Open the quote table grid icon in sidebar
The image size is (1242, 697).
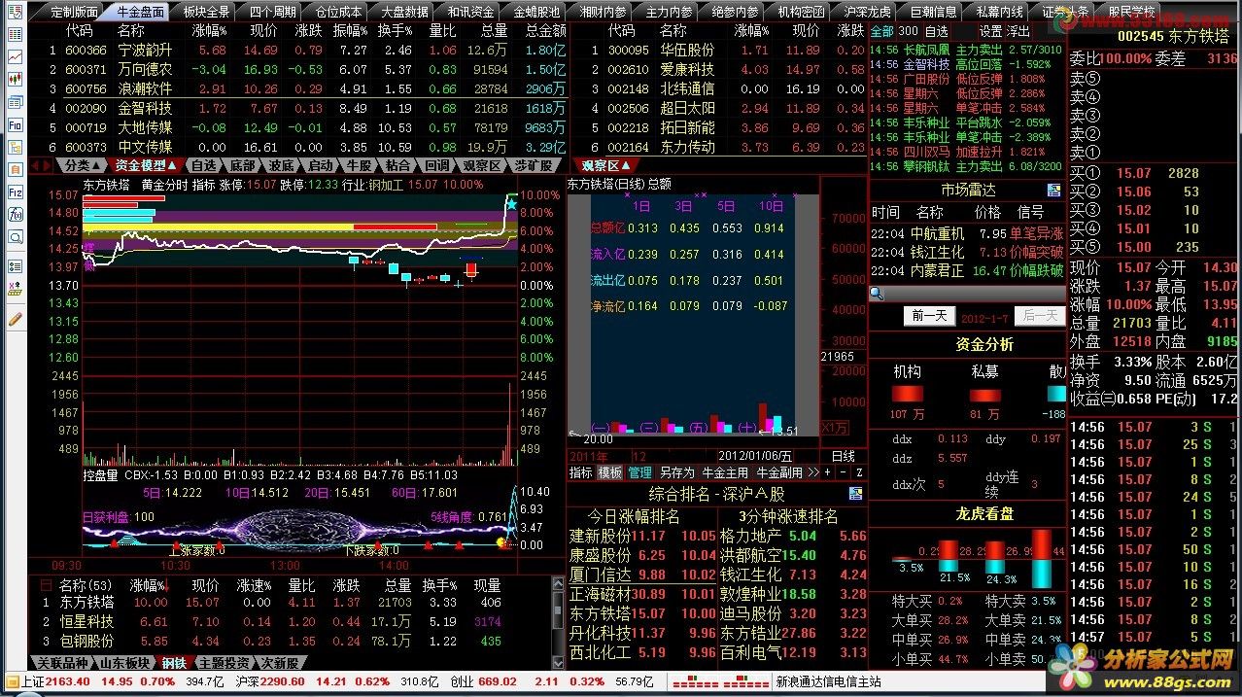click(x=15, y=35)
